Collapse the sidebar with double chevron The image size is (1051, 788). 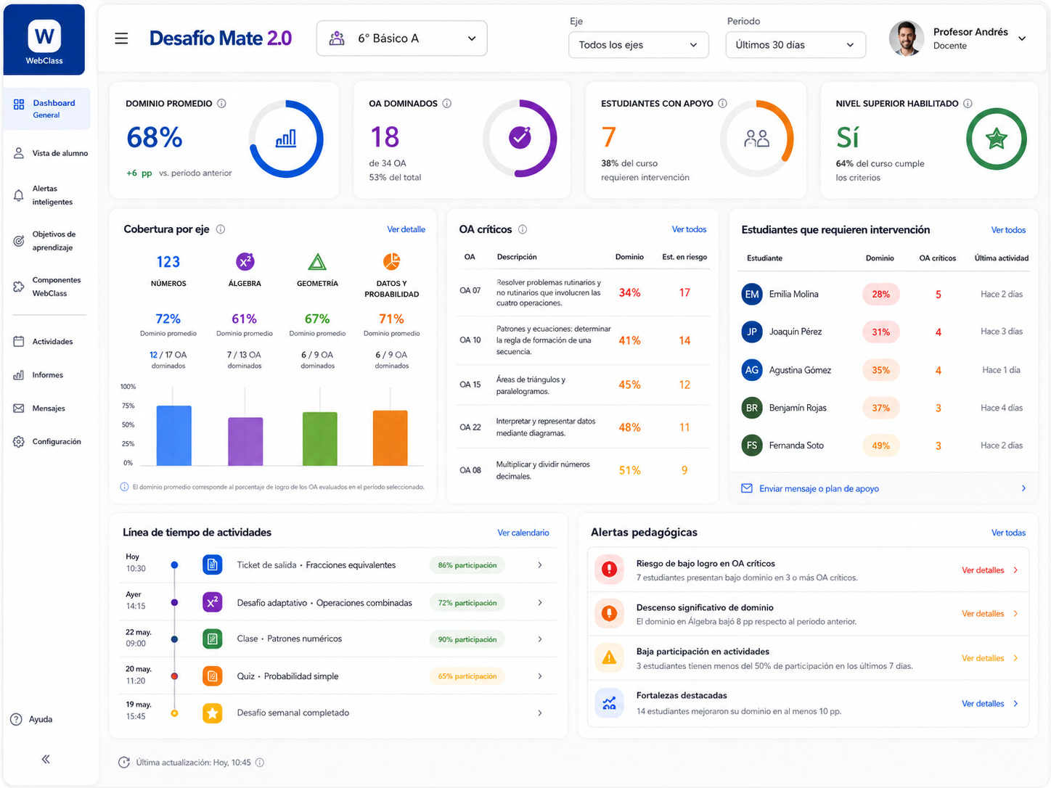point(46,759)
